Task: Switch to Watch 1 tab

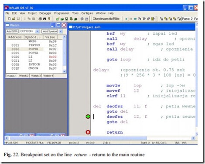Action: [x=12, y=76]
